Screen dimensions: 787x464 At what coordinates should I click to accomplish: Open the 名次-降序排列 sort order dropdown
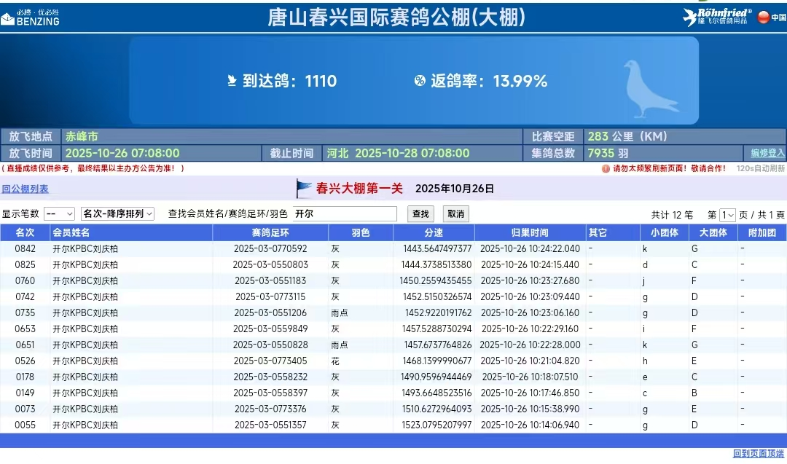point(117,214)
